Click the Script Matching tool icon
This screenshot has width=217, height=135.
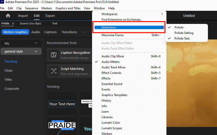[54, 71]
